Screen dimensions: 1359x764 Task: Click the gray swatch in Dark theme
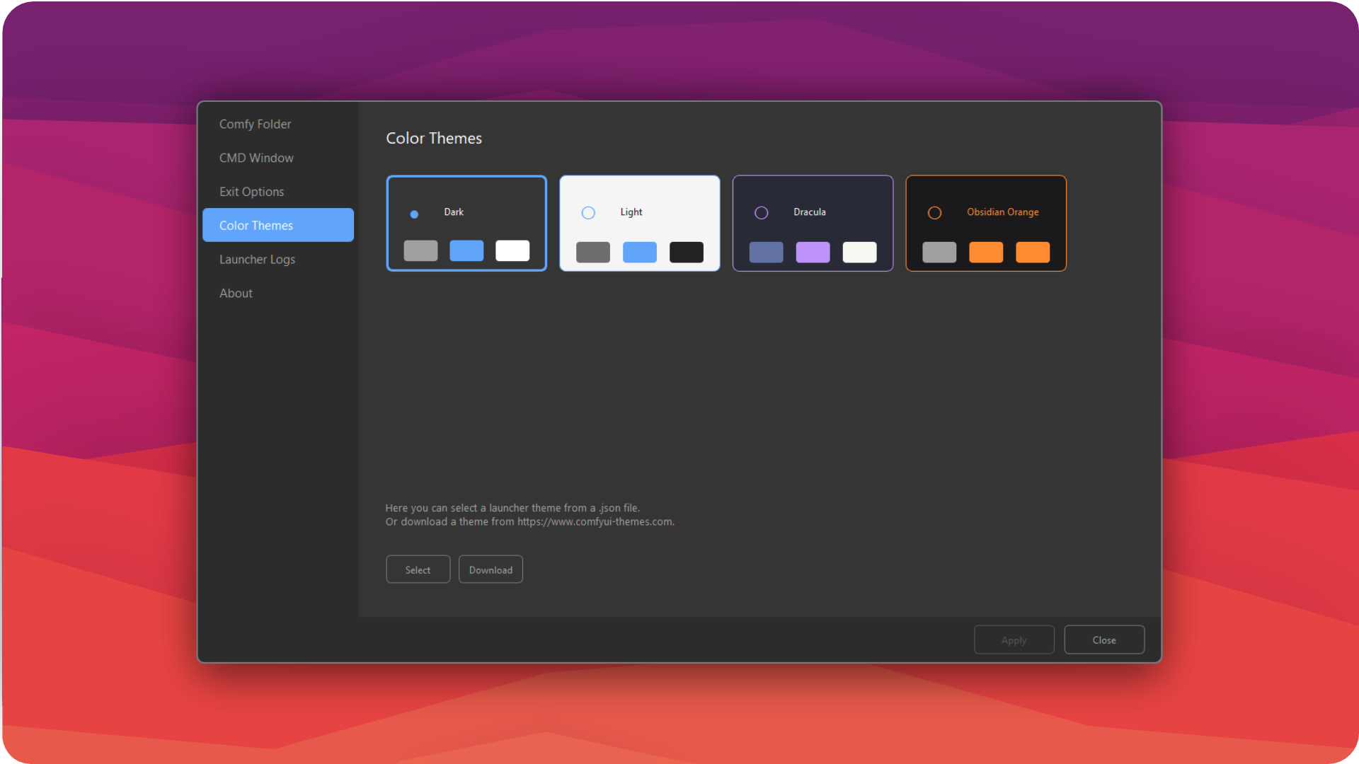tap(420, 250)
